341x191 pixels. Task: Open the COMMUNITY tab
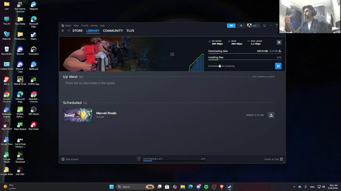pos(113,31)
